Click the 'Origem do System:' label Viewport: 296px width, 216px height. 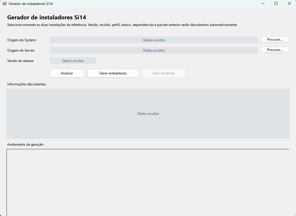pos(22,40)
